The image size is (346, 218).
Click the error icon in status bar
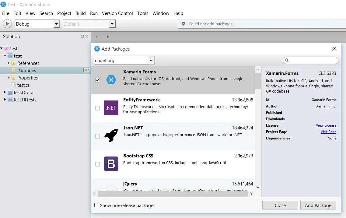click(x=183, y=24)
